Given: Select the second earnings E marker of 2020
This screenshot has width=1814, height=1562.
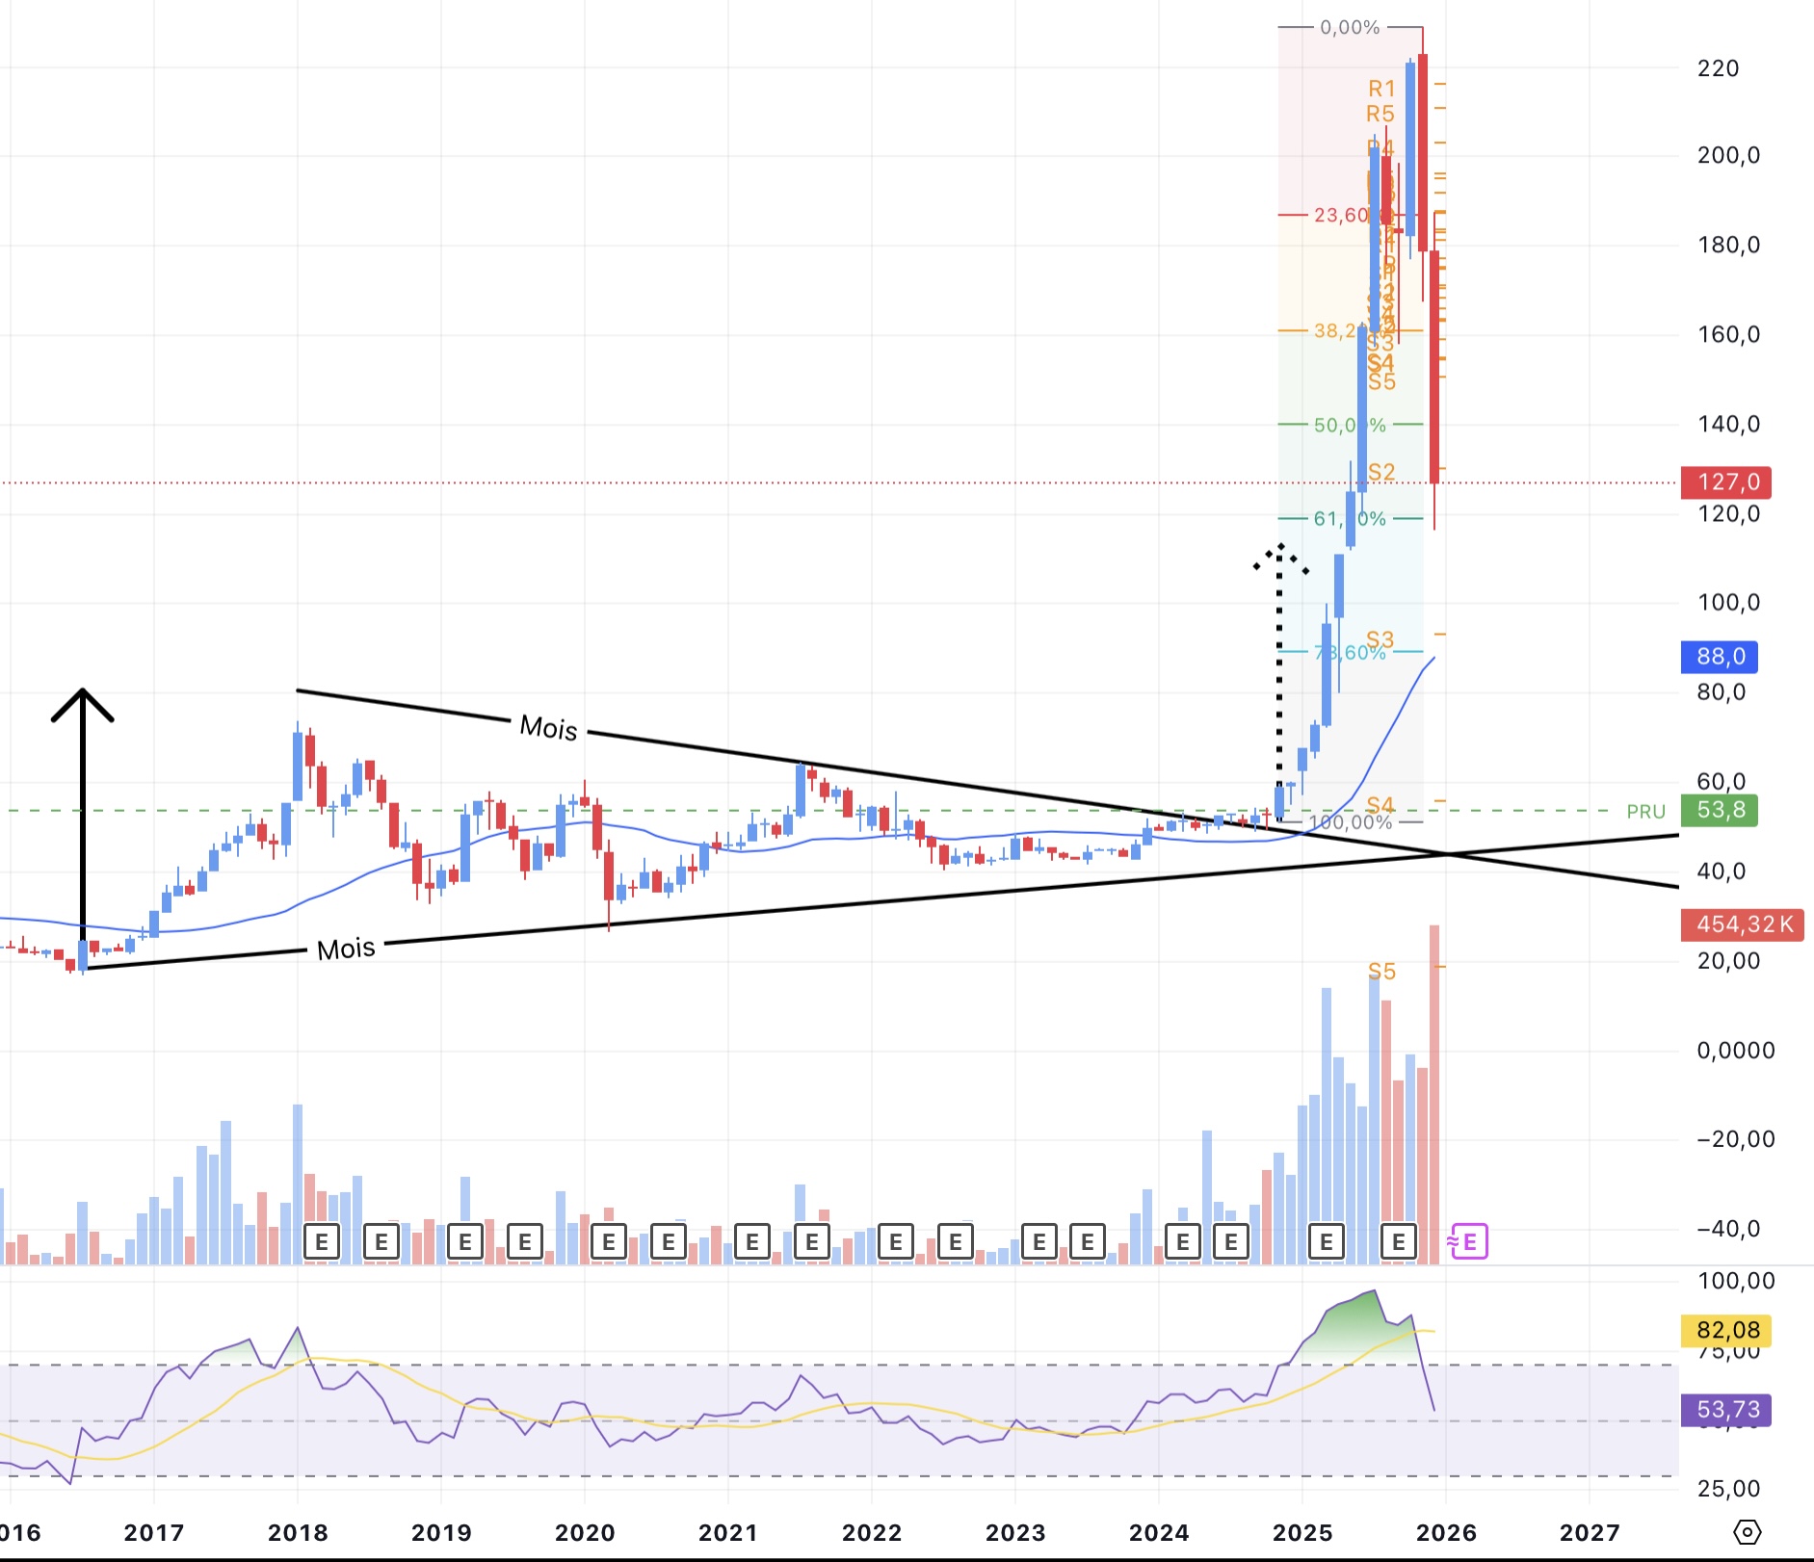Looking at the screenshot, I should 669,1241.
